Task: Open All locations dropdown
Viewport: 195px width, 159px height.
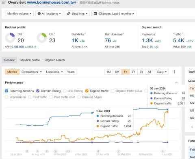Action: (x=49, y=13)
